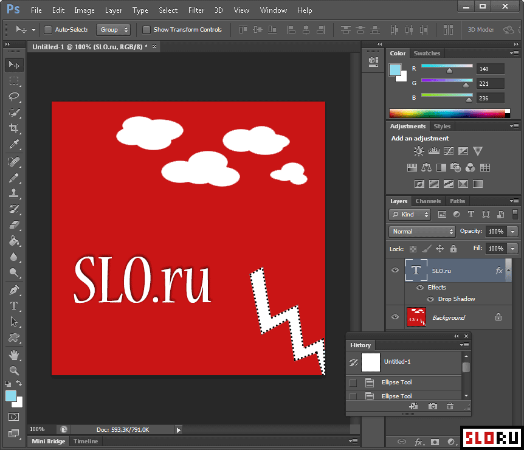Open the Image menu
This screenshot has width=524, height=450.
pyautogui.click(x=84, y=10)
